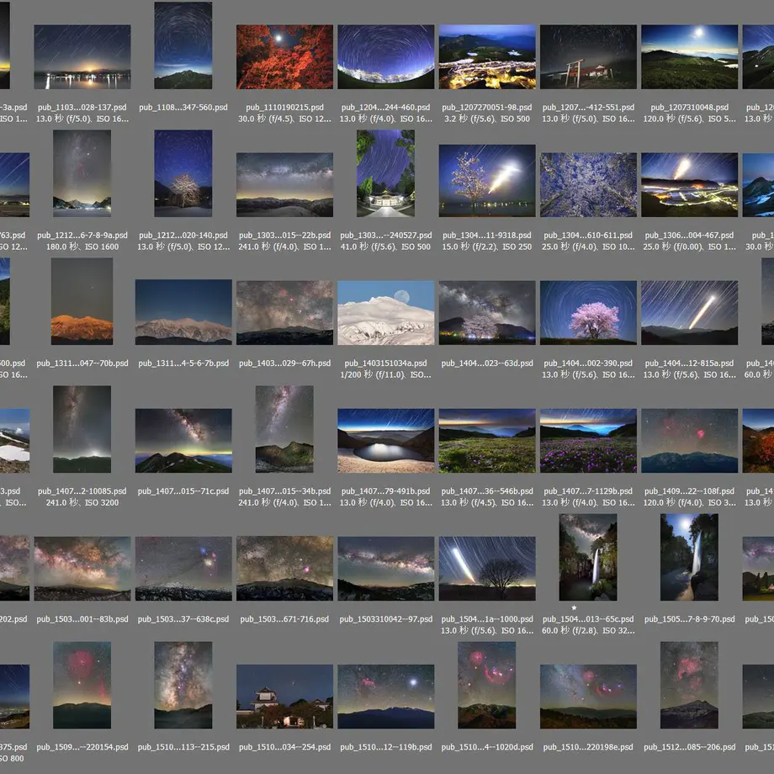774x774 pixels.
Task: Pick the Milky Way cherry thumbnail pub_1404...023--63d.psd
Action: [487, 312]
